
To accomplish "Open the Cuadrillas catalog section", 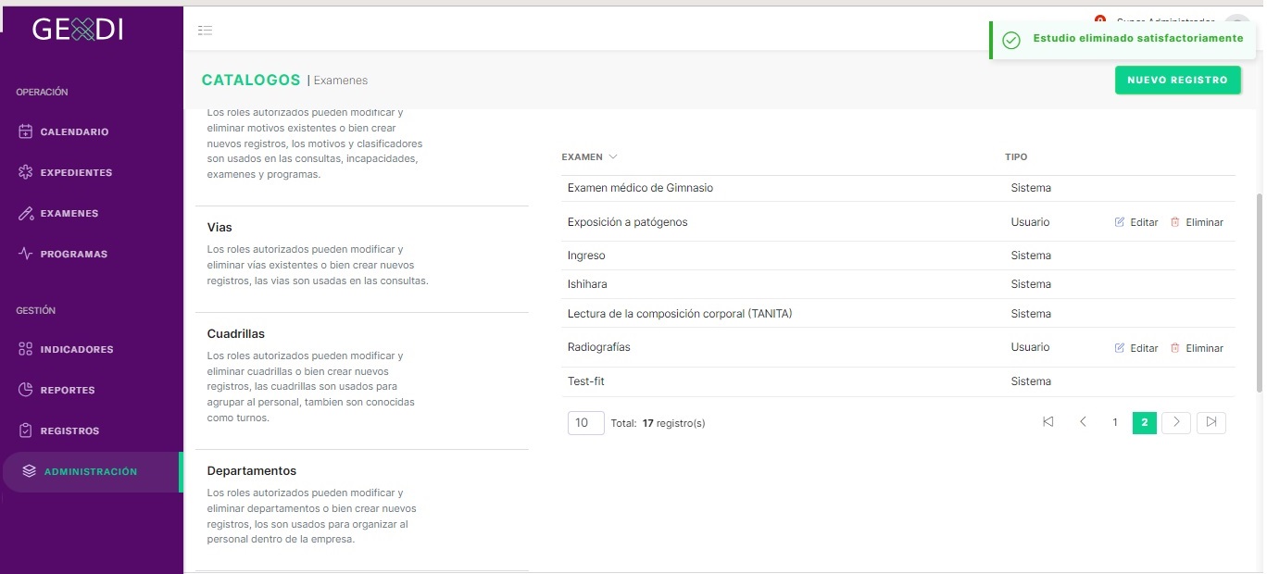I will click(362, 381).
